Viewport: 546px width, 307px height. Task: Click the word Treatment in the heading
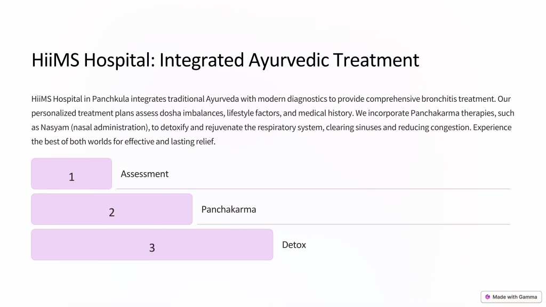pos(376,60)
